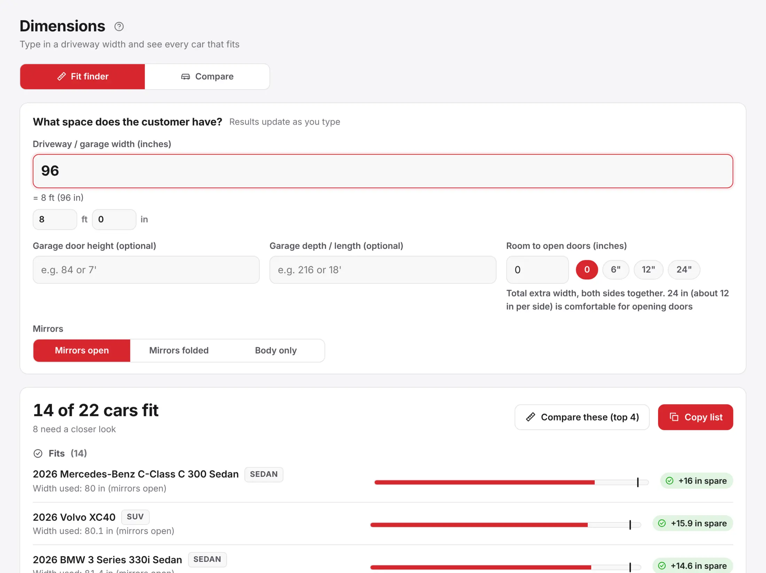Click 2026 BMW 3 Series 330i Sedan
Image resolution: width=766 pixels, height=573 pixels.
(108, 560)
